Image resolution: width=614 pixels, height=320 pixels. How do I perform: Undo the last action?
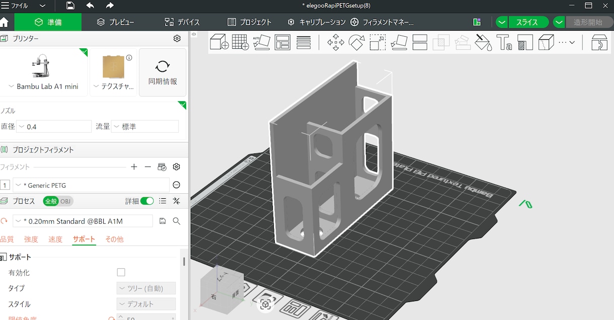click(x=90, y=6)
